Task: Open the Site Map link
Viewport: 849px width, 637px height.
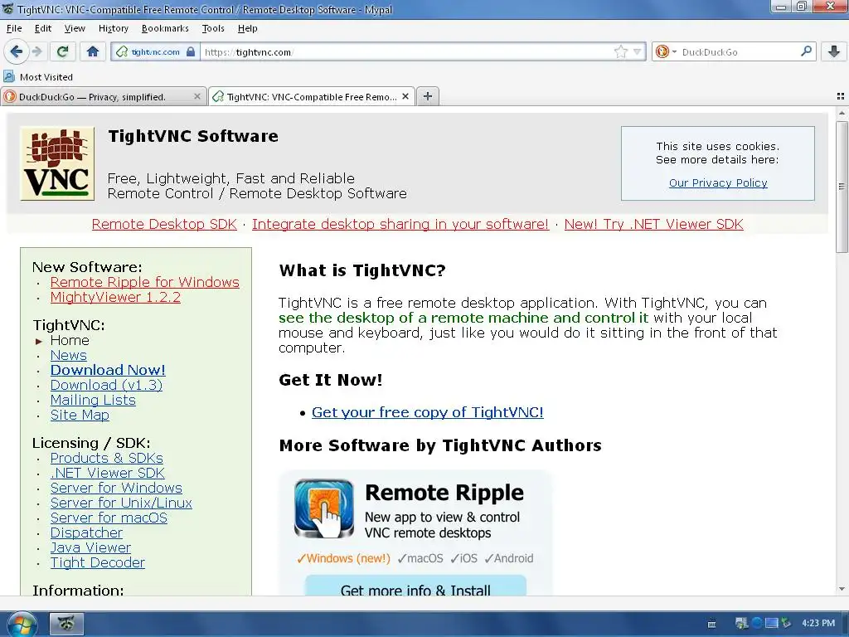Action: point(80,415)
